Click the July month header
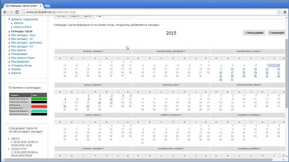This screenshot has width=289, height=162. click(93, 115)
